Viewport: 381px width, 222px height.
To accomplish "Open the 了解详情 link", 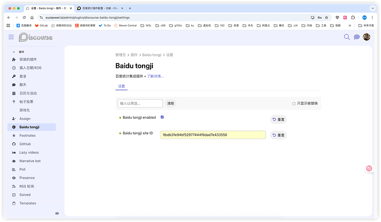I will tap(155, 76).
